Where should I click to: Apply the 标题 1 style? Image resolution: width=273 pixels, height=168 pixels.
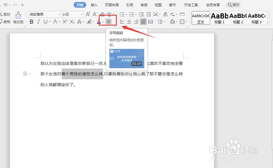(219, 18)
